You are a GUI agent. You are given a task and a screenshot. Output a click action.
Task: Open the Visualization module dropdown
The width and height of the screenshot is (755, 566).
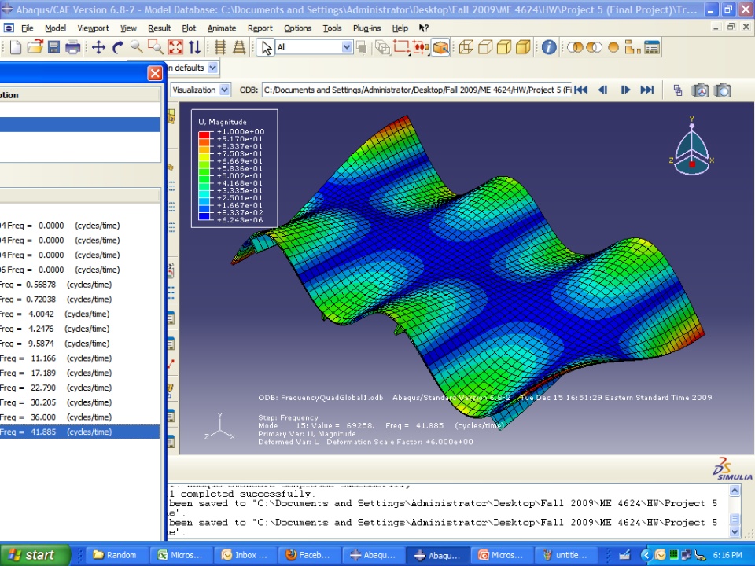pos(225,90)
